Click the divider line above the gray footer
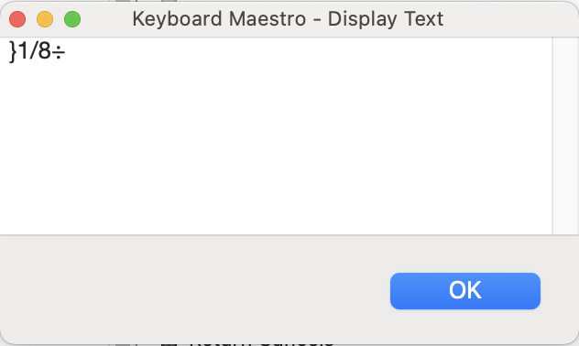The width and height of the screenshot is (579, 346). [x=289, y=234]
